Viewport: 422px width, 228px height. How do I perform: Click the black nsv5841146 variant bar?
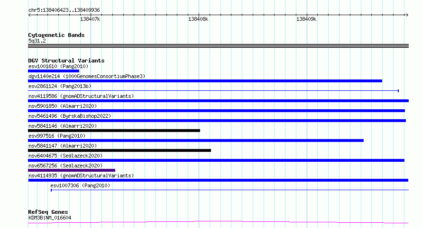(x=114, y=131)
